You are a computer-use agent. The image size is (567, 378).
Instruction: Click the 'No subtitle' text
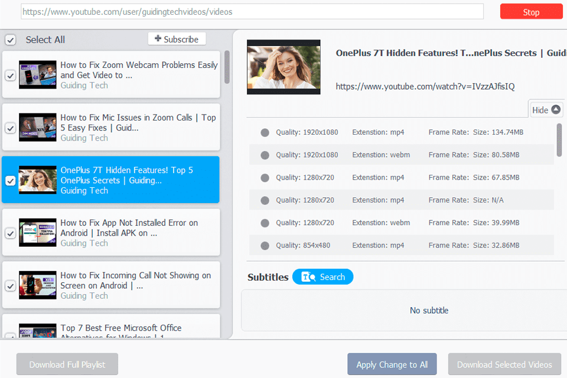tap(429, 310)
